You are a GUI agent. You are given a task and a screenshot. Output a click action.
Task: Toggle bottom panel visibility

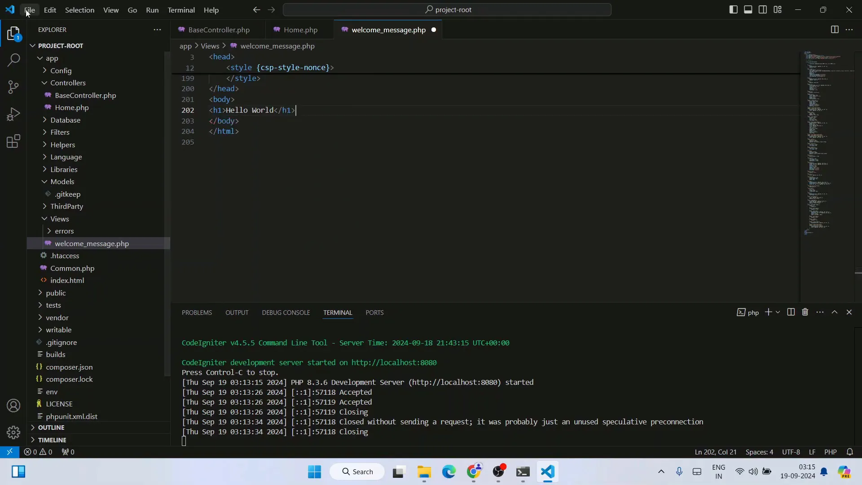[748, 9]
